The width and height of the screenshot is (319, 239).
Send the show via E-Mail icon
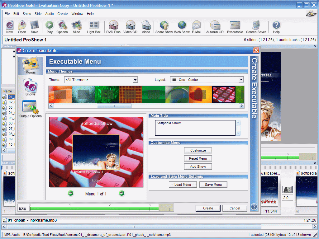click(197, 27)
